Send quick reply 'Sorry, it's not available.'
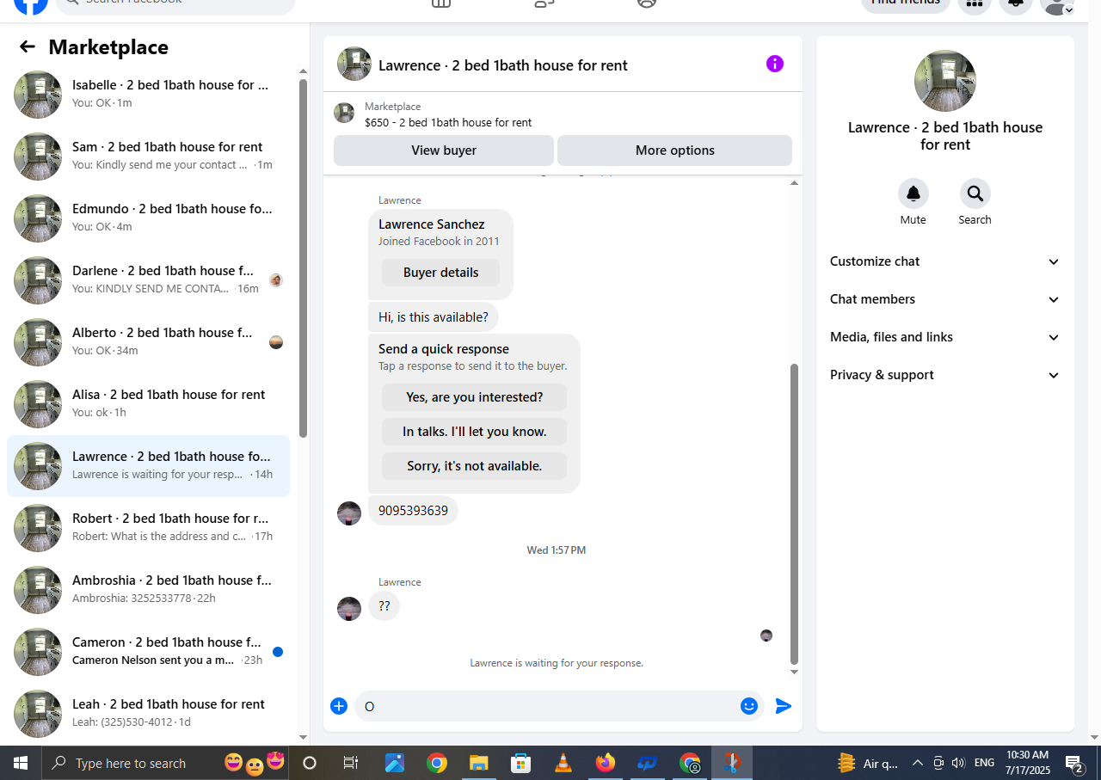The image size is (1101, 780). pos(475,466)
